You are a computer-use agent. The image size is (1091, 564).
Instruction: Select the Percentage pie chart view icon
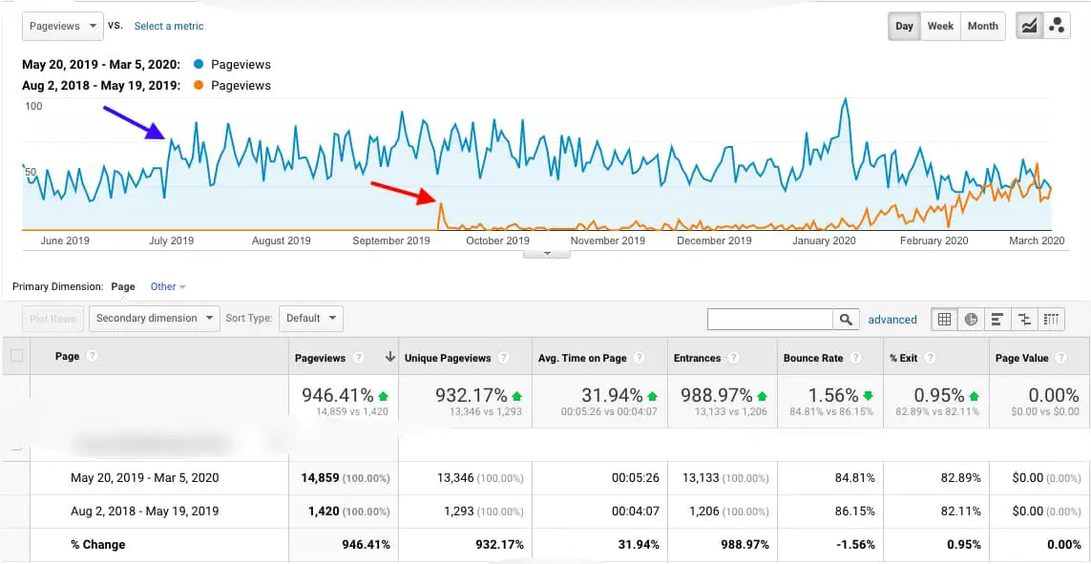[972, 319]
